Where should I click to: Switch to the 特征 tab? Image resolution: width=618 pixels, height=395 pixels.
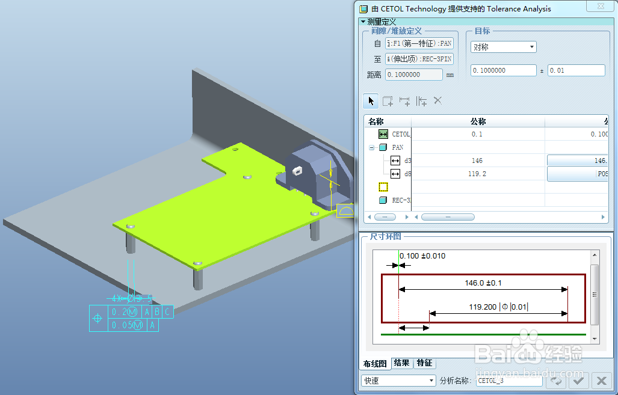click(424, 363)
